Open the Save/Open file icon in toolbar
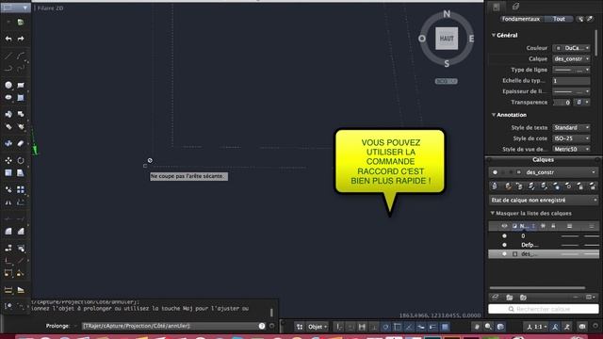 21,23
